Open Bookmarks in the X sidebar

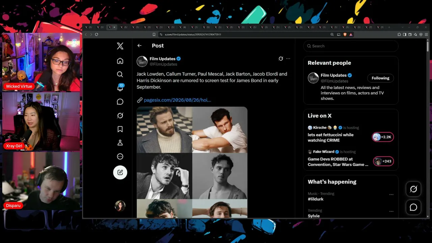click(120, 129)
